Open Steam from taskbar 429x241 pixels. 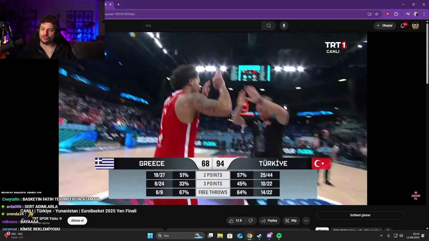point(259,236)
